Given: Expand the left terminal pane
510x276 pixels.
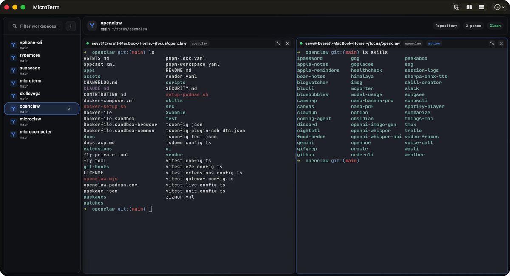Looking at the screenshot, I should (278, 43).
